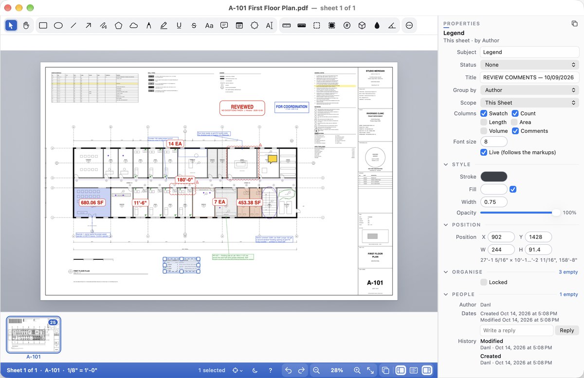The height and width of the screenshot is (378, 584).
Task: Redo the last action
Action: point(301,370)
